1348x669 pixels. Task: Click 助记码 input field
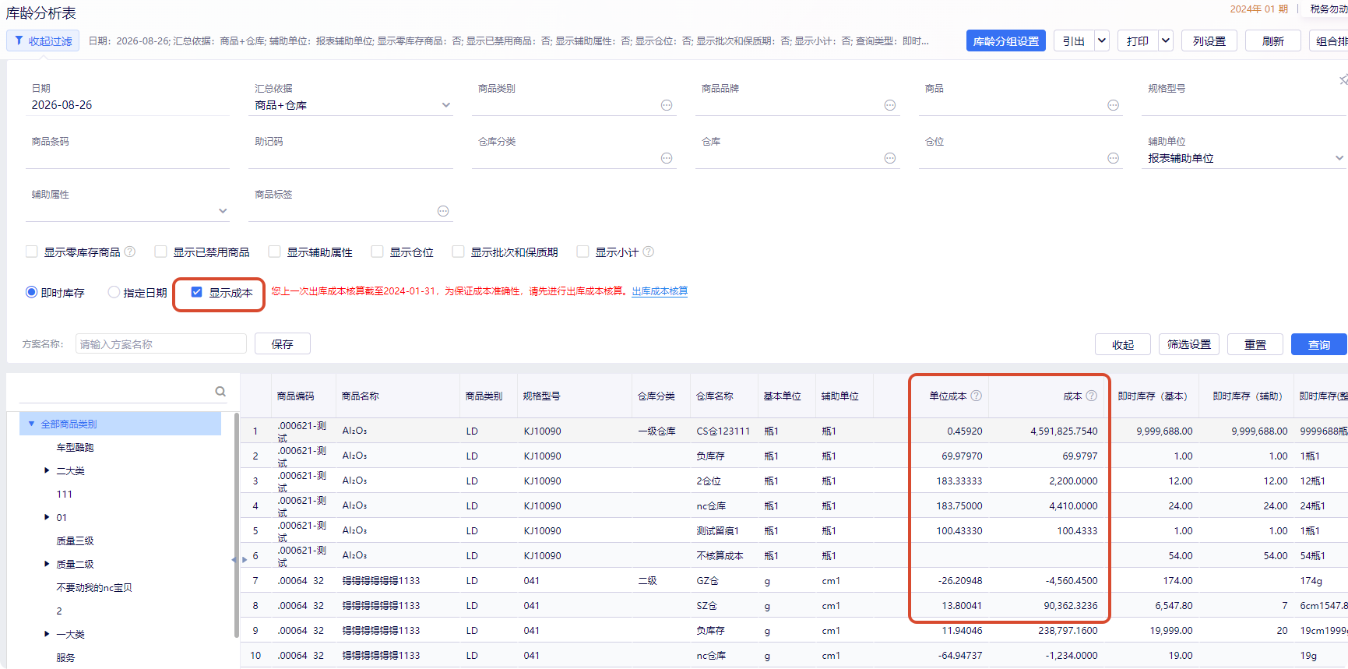pyautogui.click(x=350, y=158)
